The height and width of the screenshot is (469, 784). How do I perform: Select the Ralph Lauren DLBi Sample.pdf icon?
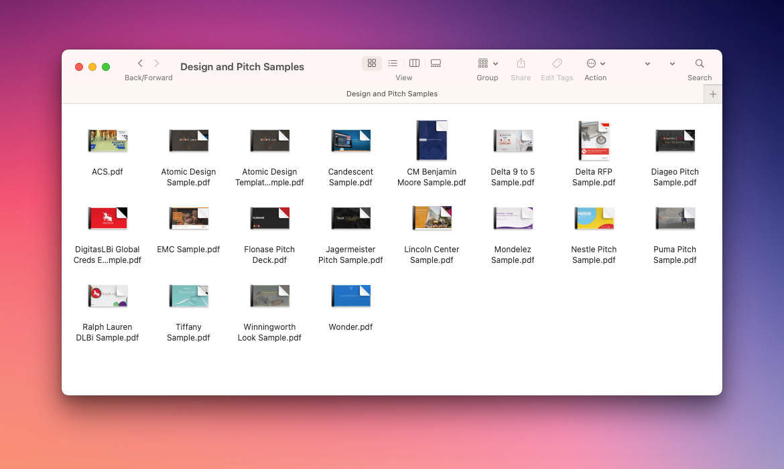107,296
